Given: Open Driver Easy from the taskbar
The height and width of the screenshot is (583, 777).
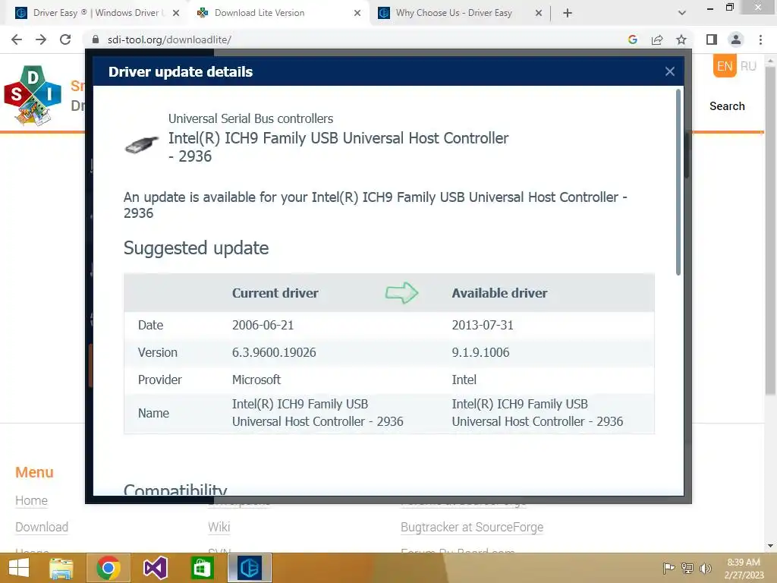Looking at the screenshot, I should (x=249, y=568).
